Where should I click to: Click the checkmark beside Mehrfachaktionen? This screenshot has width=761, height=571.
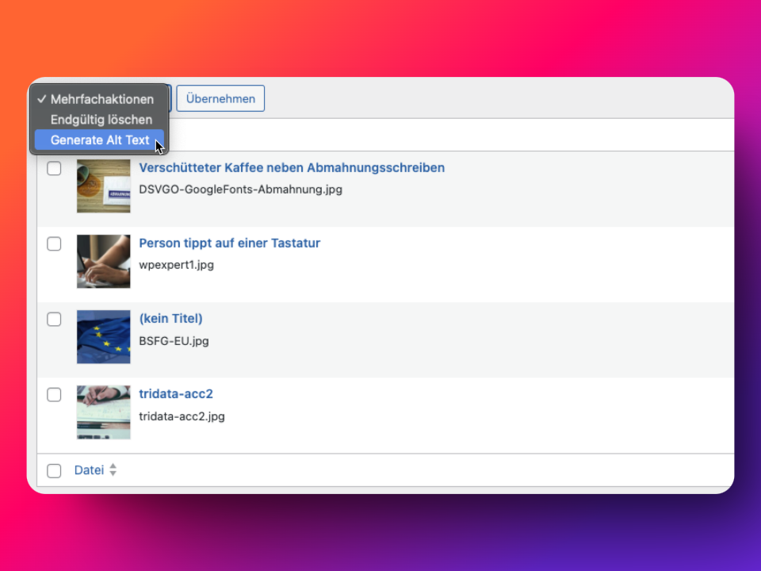click(x=41, y=99)
